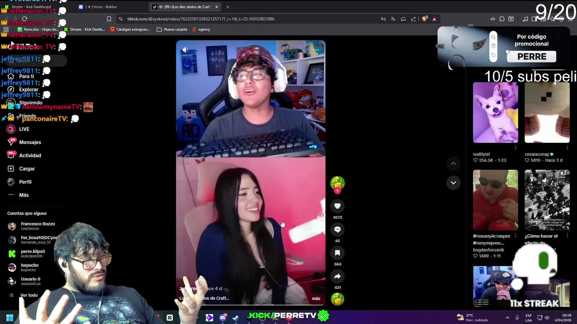Open the Stream - Kick Dashb... bookmark
Screen dimensions: 577x324
coord(84,29)
